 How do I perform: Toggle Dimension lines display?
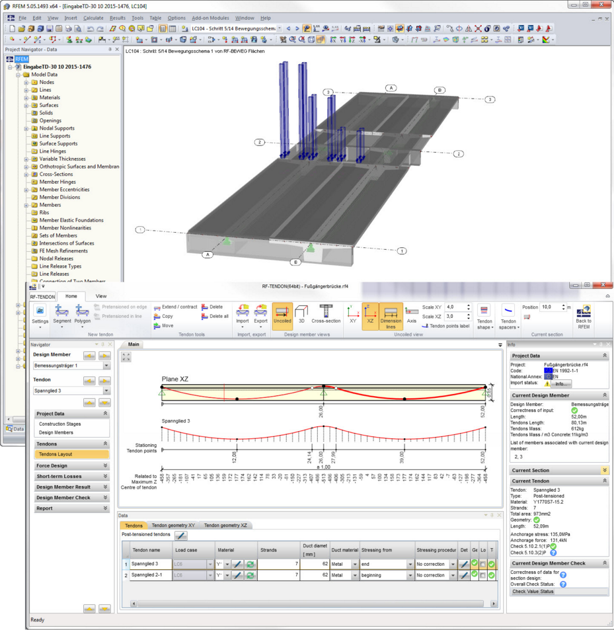pyautogui.click(x=390, y=316)
